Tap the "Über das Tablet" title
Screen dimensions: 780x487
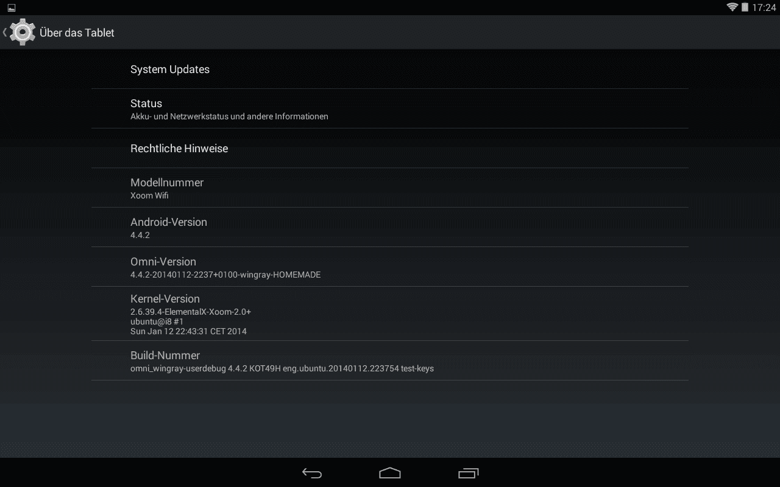pos(77,33)
